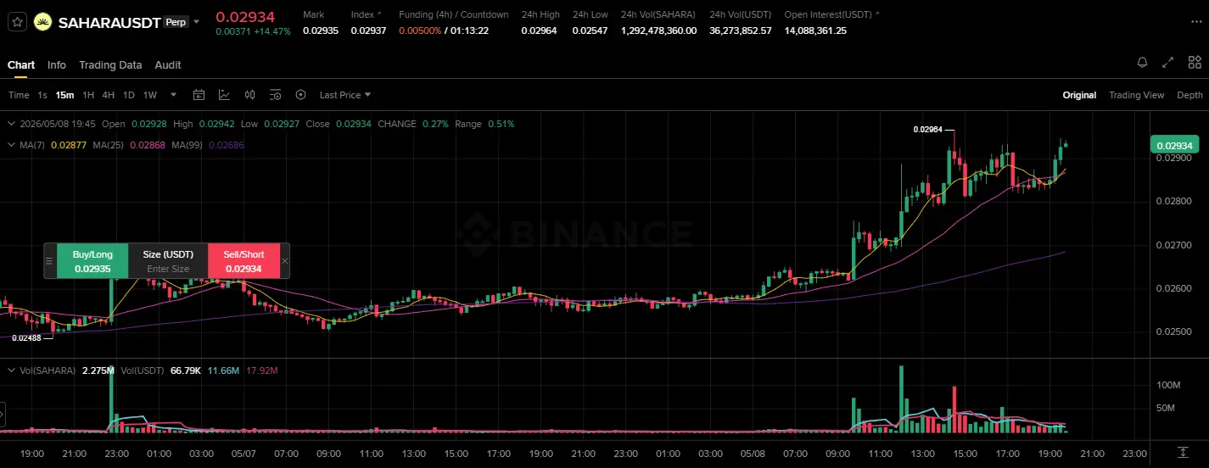Viewport: 1209px width, 468px height.
Task: Click the MA(7) value 0.02877
Action: coord(68,145)
